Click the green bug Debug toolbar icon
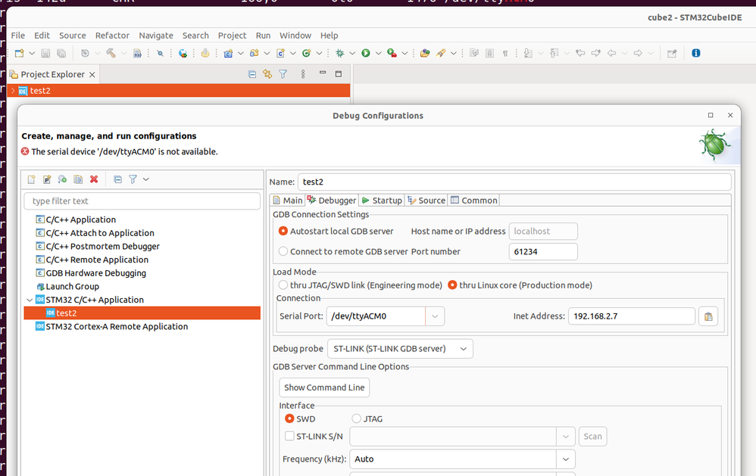The height and width of the screenshot is (476, 756). [x=340, y=53]
